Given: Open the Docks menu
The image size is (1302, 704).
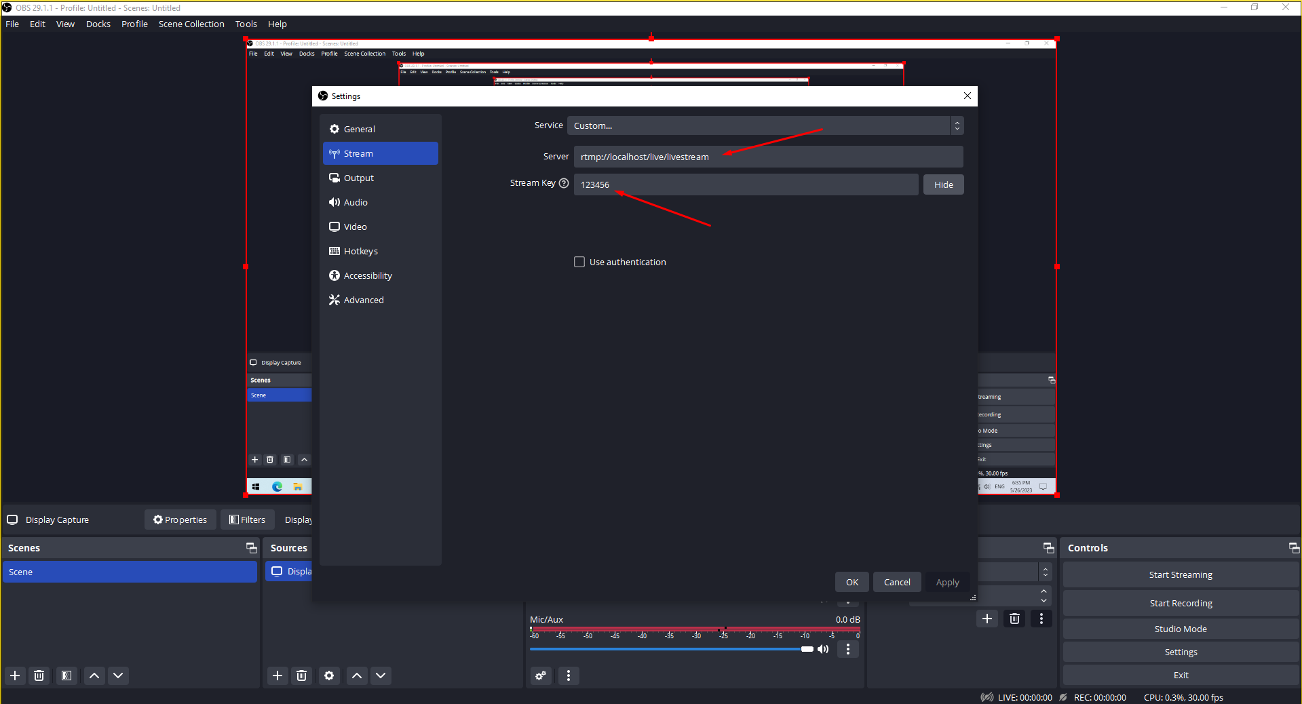Looking at the screenshot, I should click(98, 24).
